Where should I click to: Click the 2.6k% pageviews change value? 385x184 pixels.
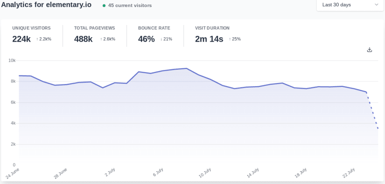(x=108, y=39)
